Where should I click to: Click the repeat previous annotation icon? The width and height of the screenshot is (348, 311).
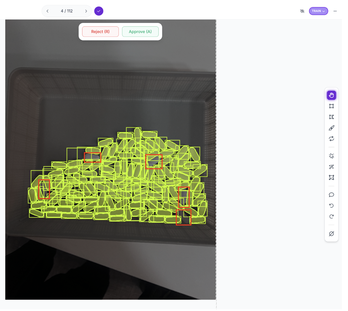(x=331, y=139)
